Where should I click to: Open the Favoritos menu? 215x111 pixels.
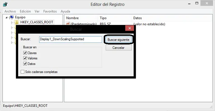[x=50, y=11]
